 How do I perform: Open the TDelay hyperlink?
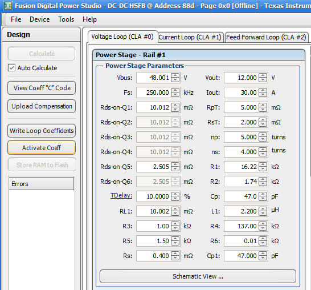(121, 196)
